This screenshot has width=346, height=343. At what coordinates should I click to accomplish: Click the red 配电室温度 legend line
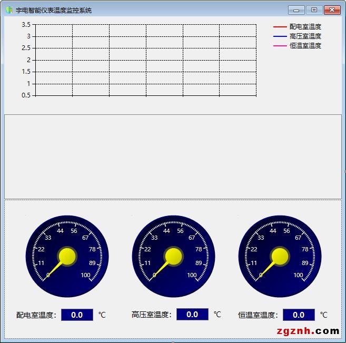(280, 26)
